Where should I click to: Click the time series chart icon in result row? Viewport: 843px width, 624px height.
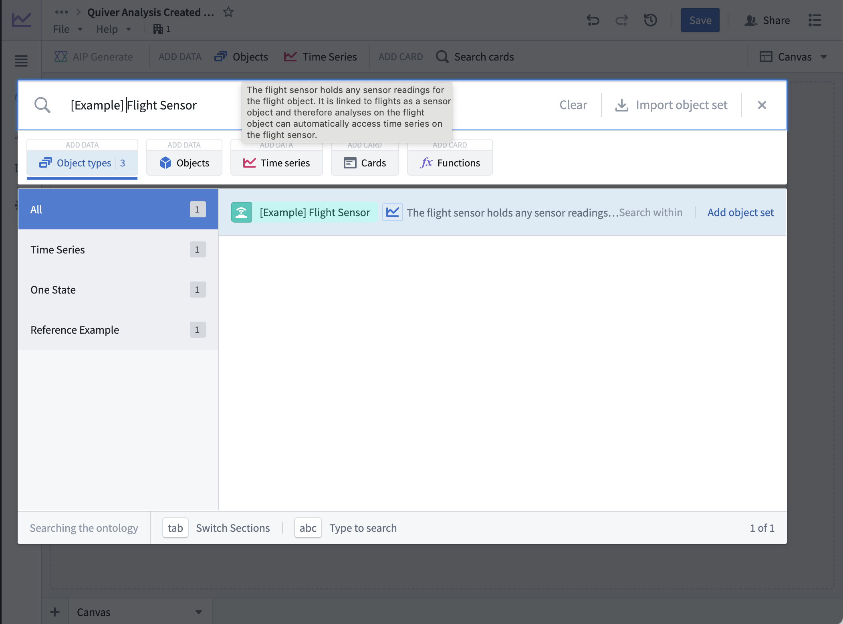[393, 212]
